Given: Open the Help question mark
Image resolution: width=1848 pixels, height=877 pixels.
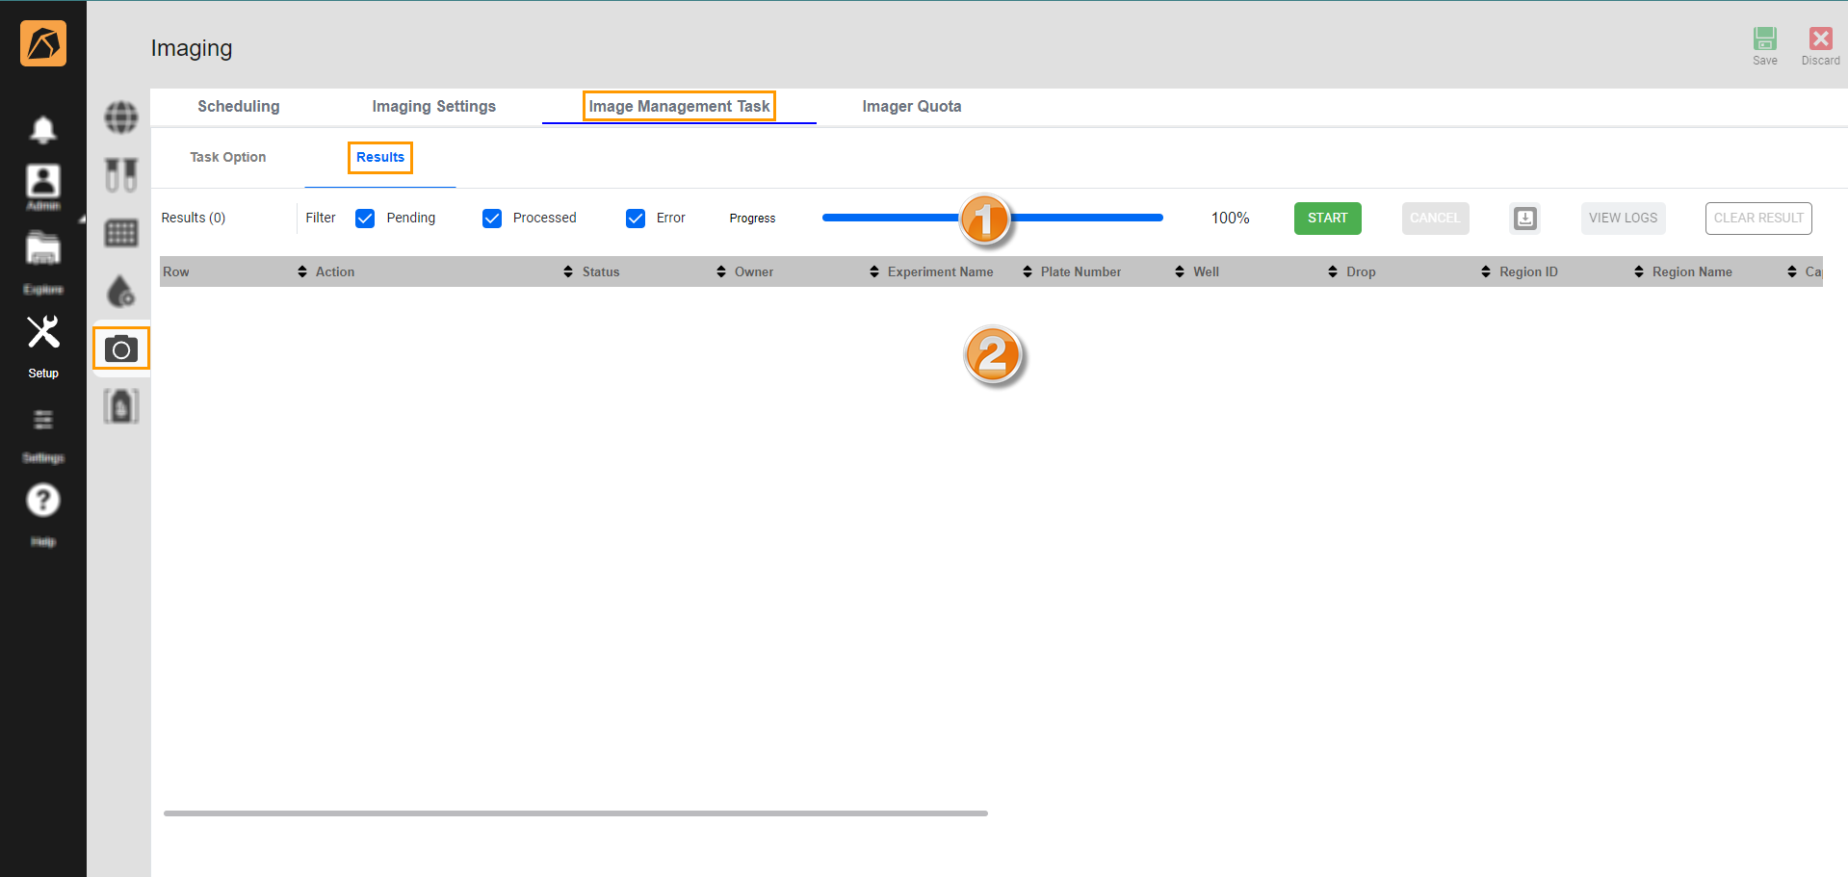Looking at the screenshot, I should (42, 503).
